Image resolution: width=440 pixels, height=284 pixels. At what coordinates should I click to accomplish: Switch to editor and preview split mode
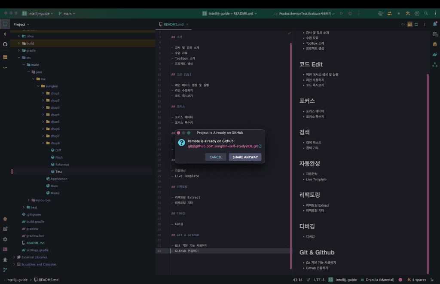click(x=410, y=24)
